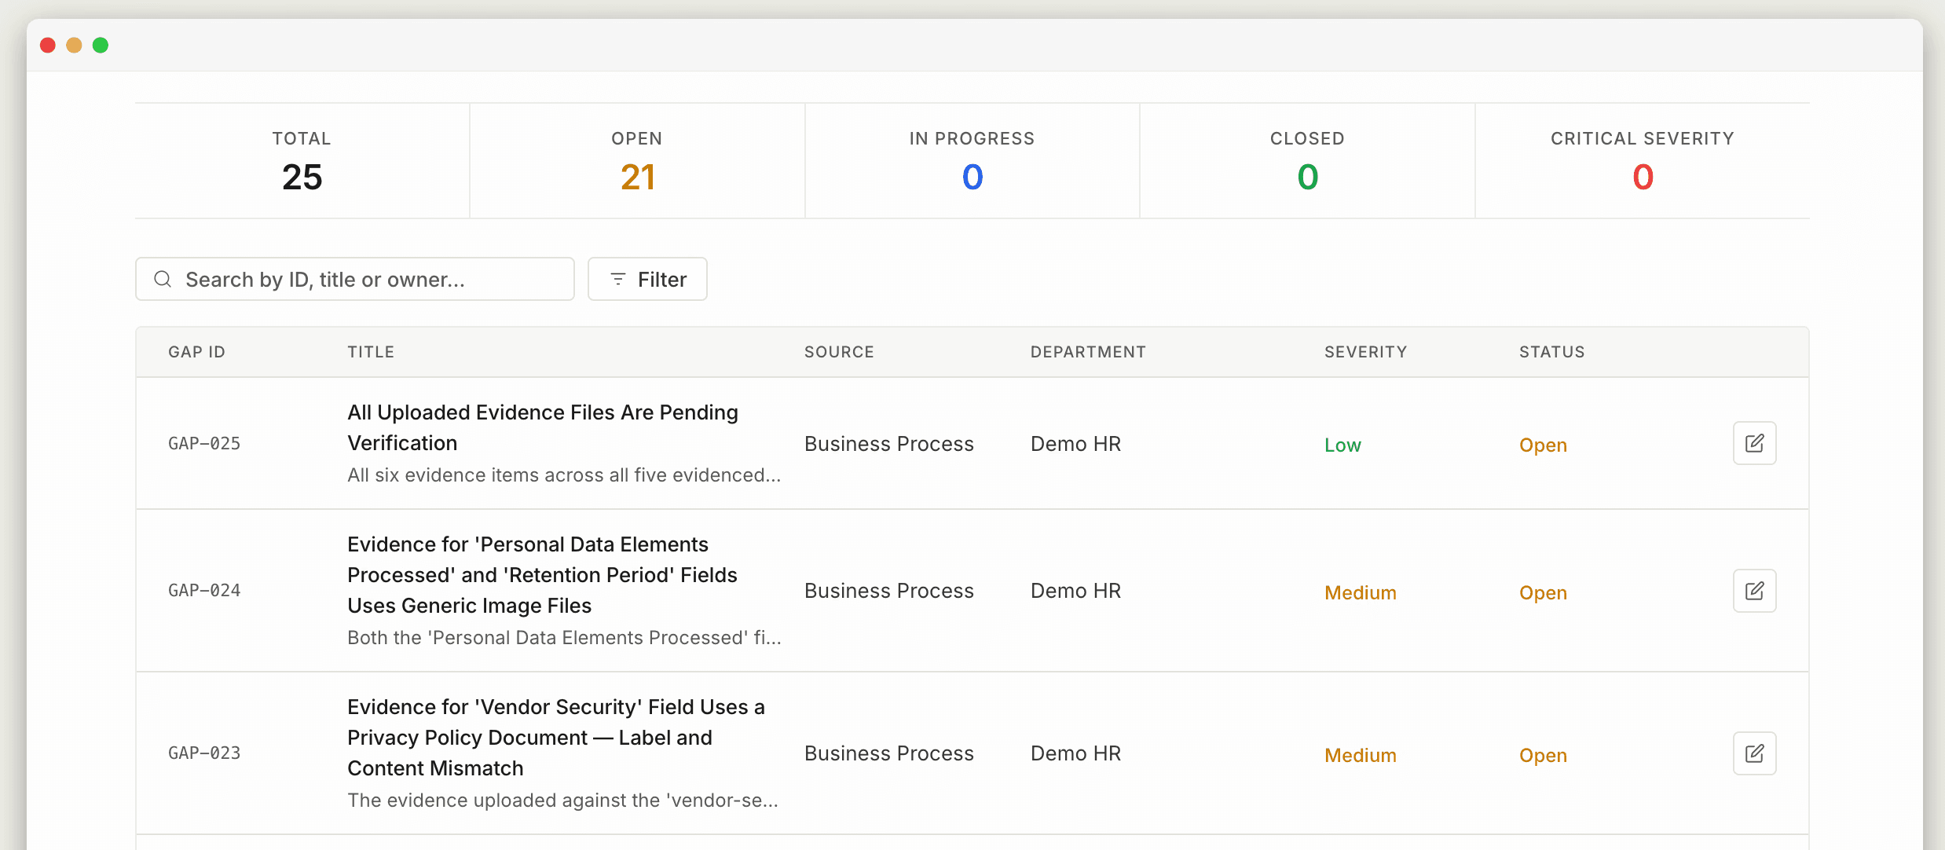Open 'All Uploaded Evidence Files Are Pending Verification' title
Image resolution: width=1945 pixels, height=850 pixels.
coord(543,427)
